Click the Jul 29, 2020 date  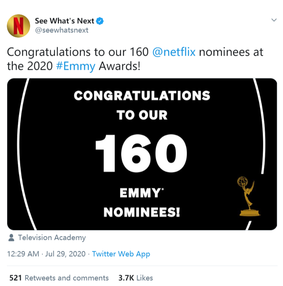click(x=65, y=254)
